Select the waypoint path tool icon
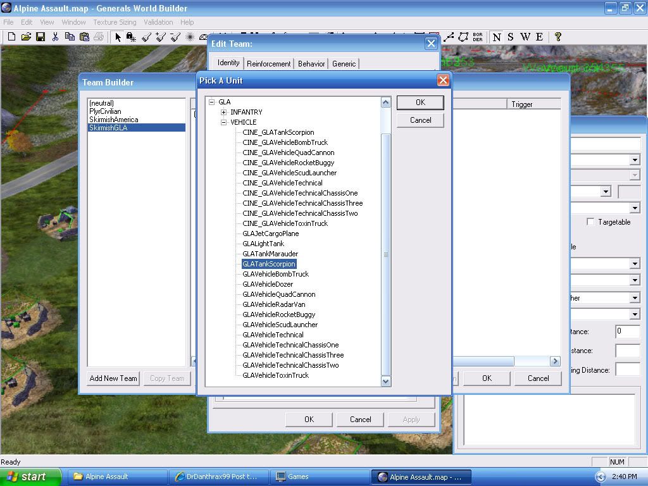The image size is (648, 486). click(449, 37)
